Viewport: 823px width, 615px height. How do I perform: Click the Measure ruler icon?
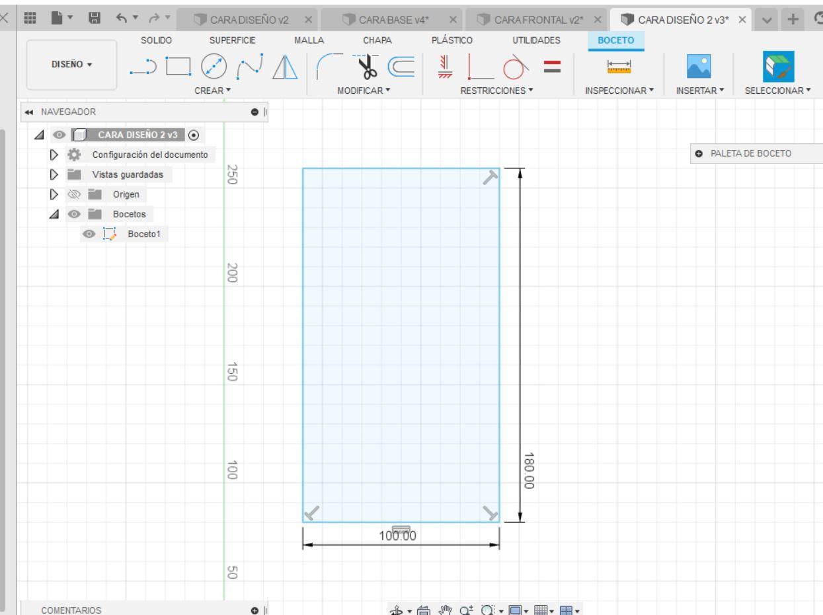[x=619, y=66]
